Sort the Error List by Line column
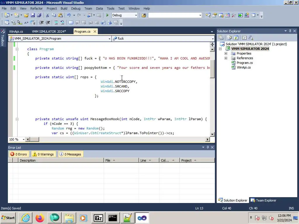299x224 pixels. point(149,160)
